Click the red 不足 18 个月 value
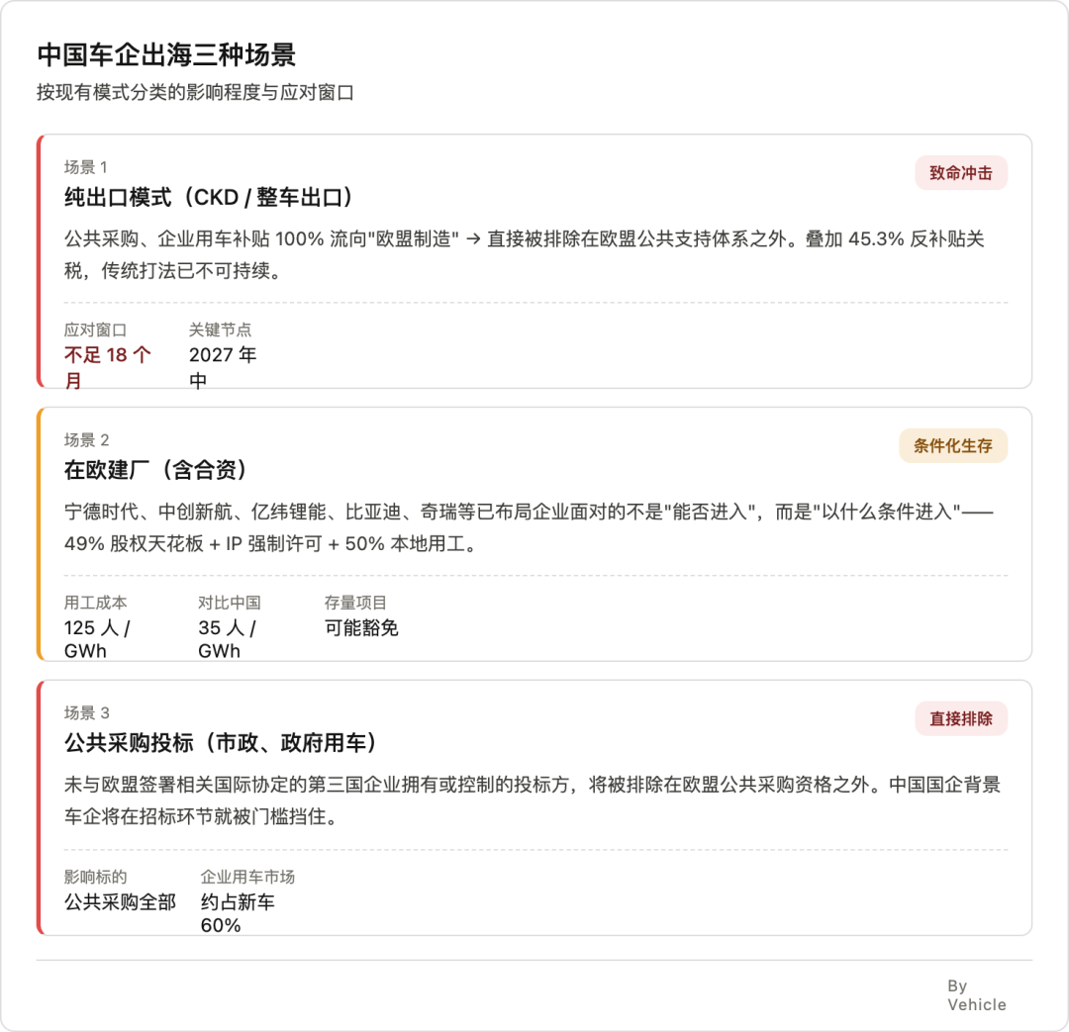 point(108,367)
